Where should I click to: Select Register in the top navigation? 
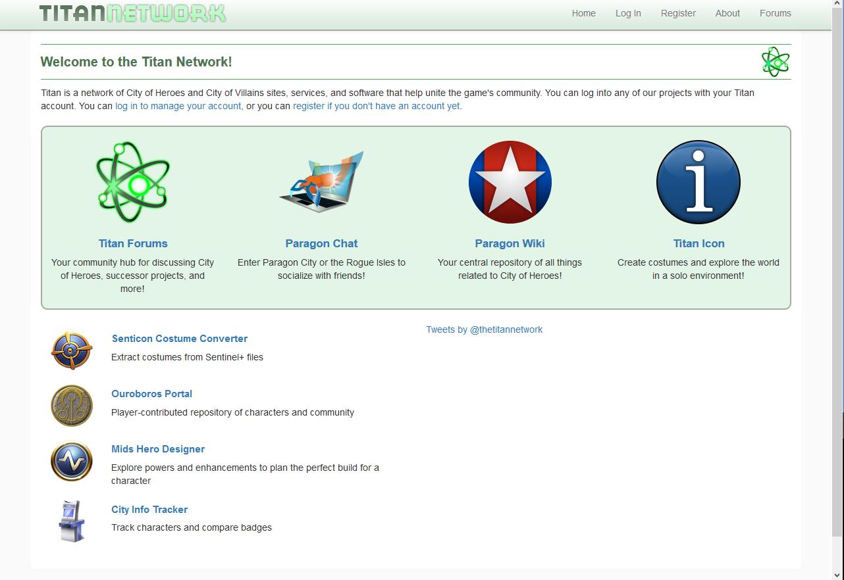(678, 13)
